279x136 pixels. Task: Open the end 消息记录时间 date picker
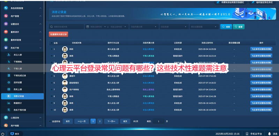coord(118,27)
